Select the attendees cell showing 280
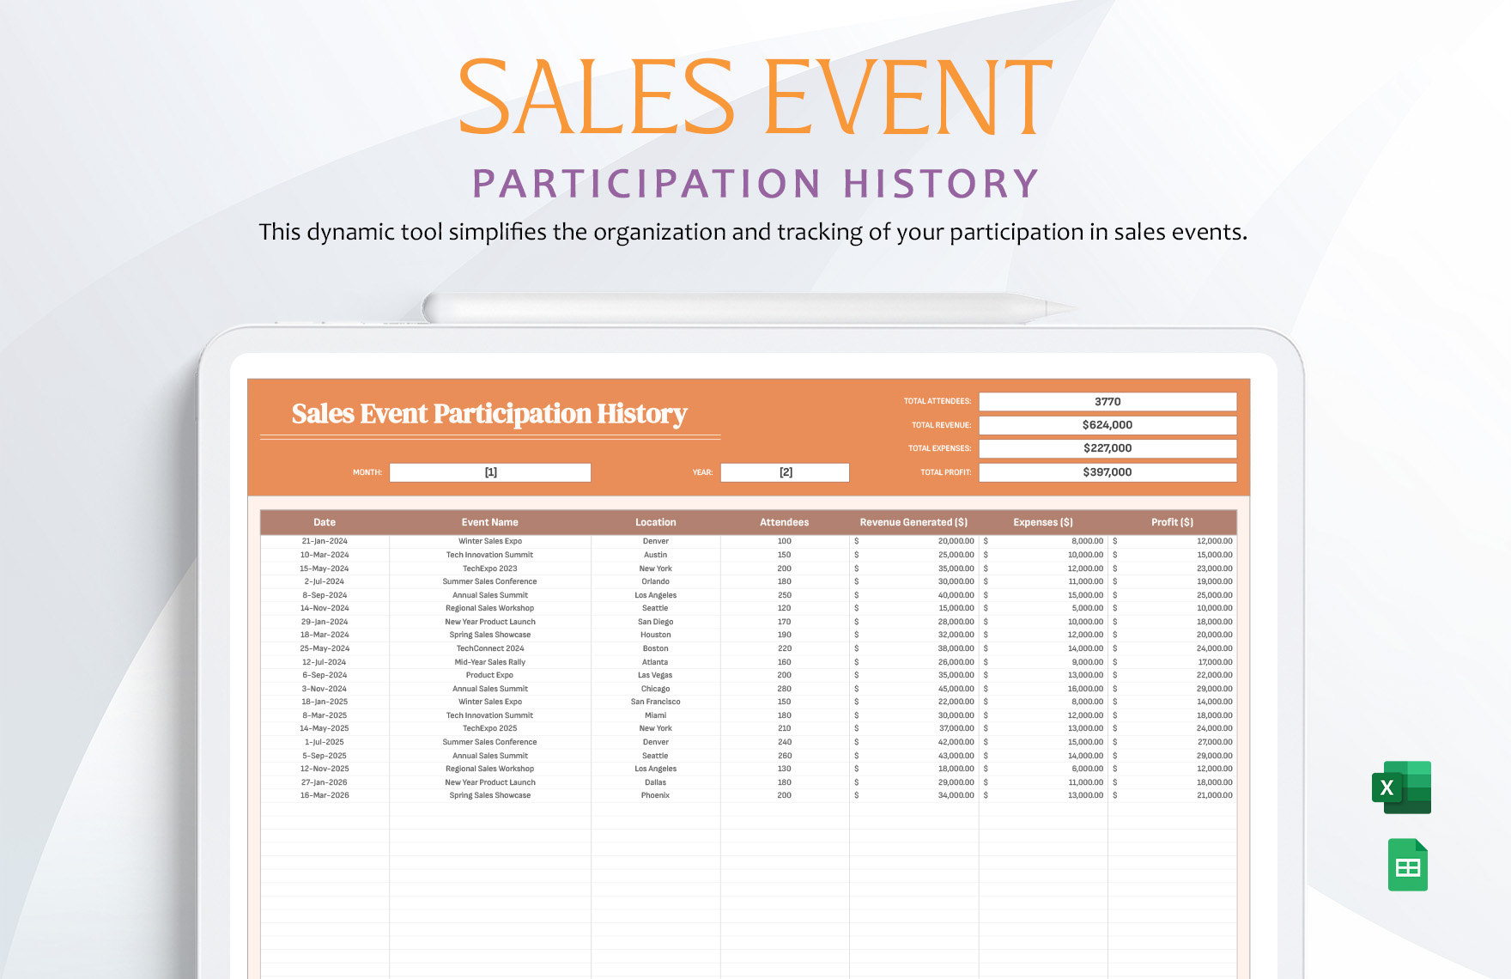 click(785, 689)
